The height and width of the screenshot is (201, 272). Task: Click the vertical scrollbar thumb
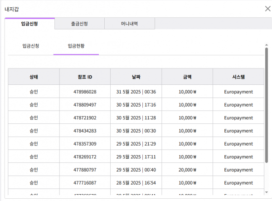coord(267,104)
